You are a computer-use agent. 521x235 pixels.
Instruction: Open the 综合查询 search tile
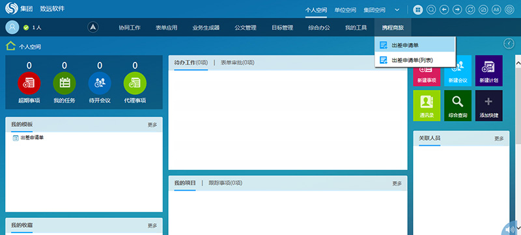(x=458, y=105)
